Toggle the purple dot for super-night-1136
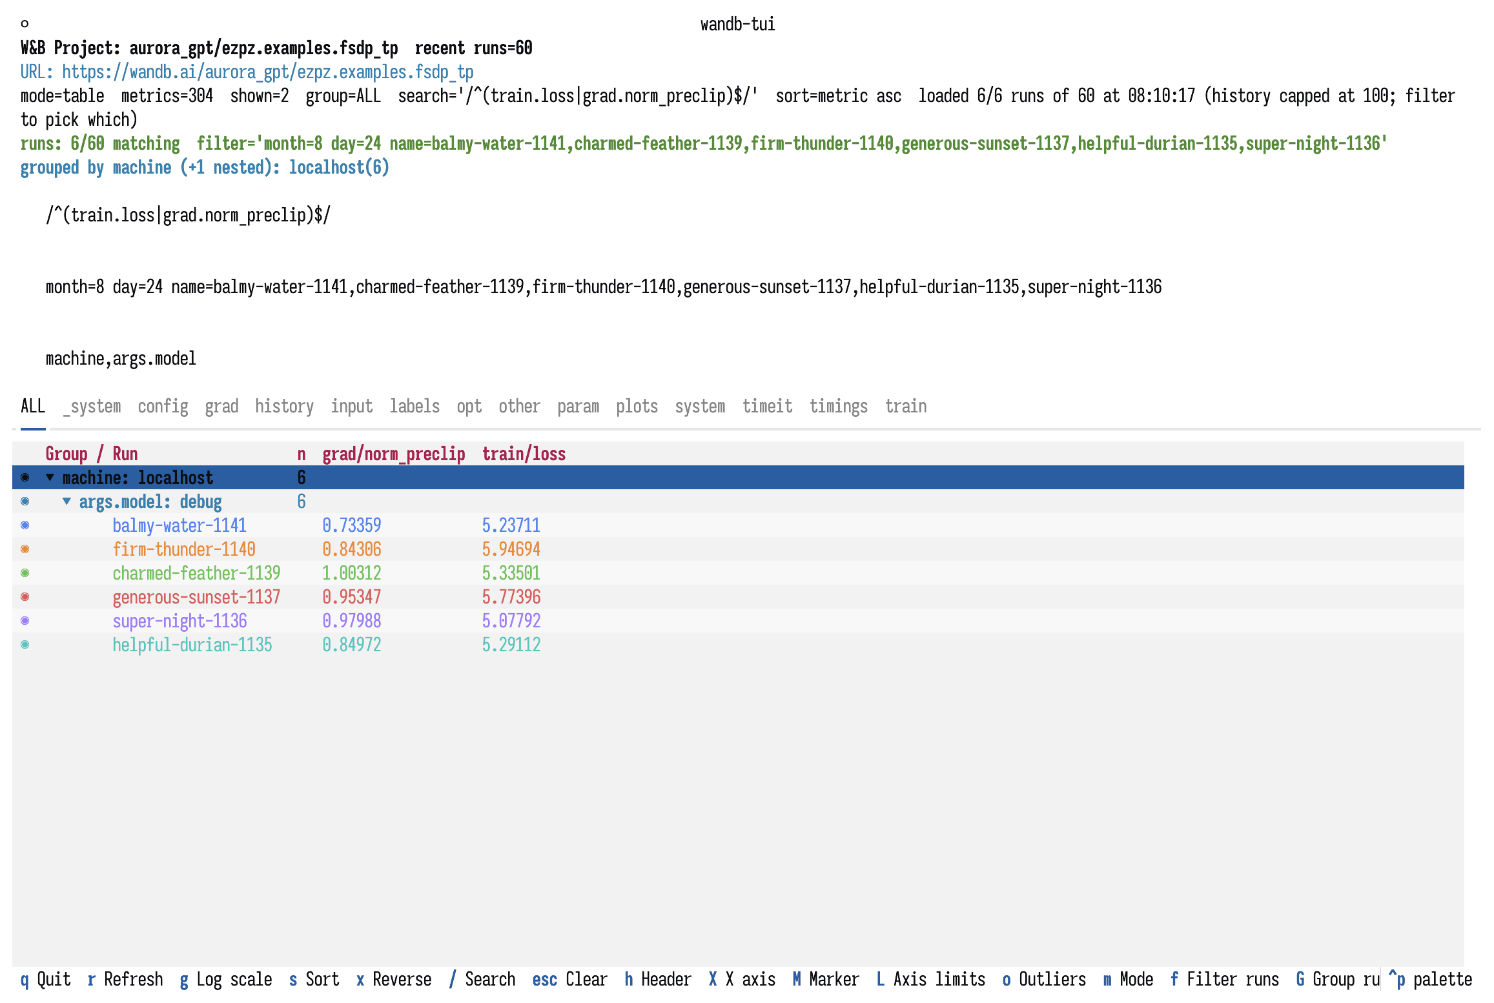This screenshot has width=1494, height=1003. pos(25,621)
